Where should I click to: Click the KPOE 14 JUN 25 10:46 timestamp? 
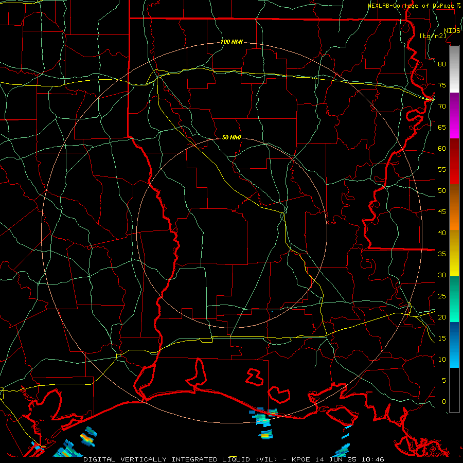(338, 459)
